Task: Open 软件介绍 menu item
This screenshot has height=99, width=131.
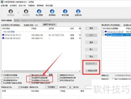Action: 22,5
